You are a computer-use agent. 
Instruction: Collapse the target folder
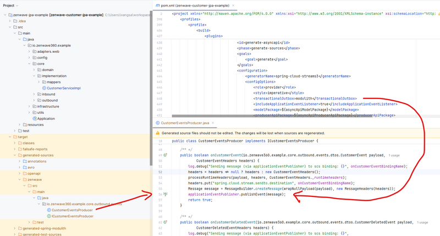[10, 136]
